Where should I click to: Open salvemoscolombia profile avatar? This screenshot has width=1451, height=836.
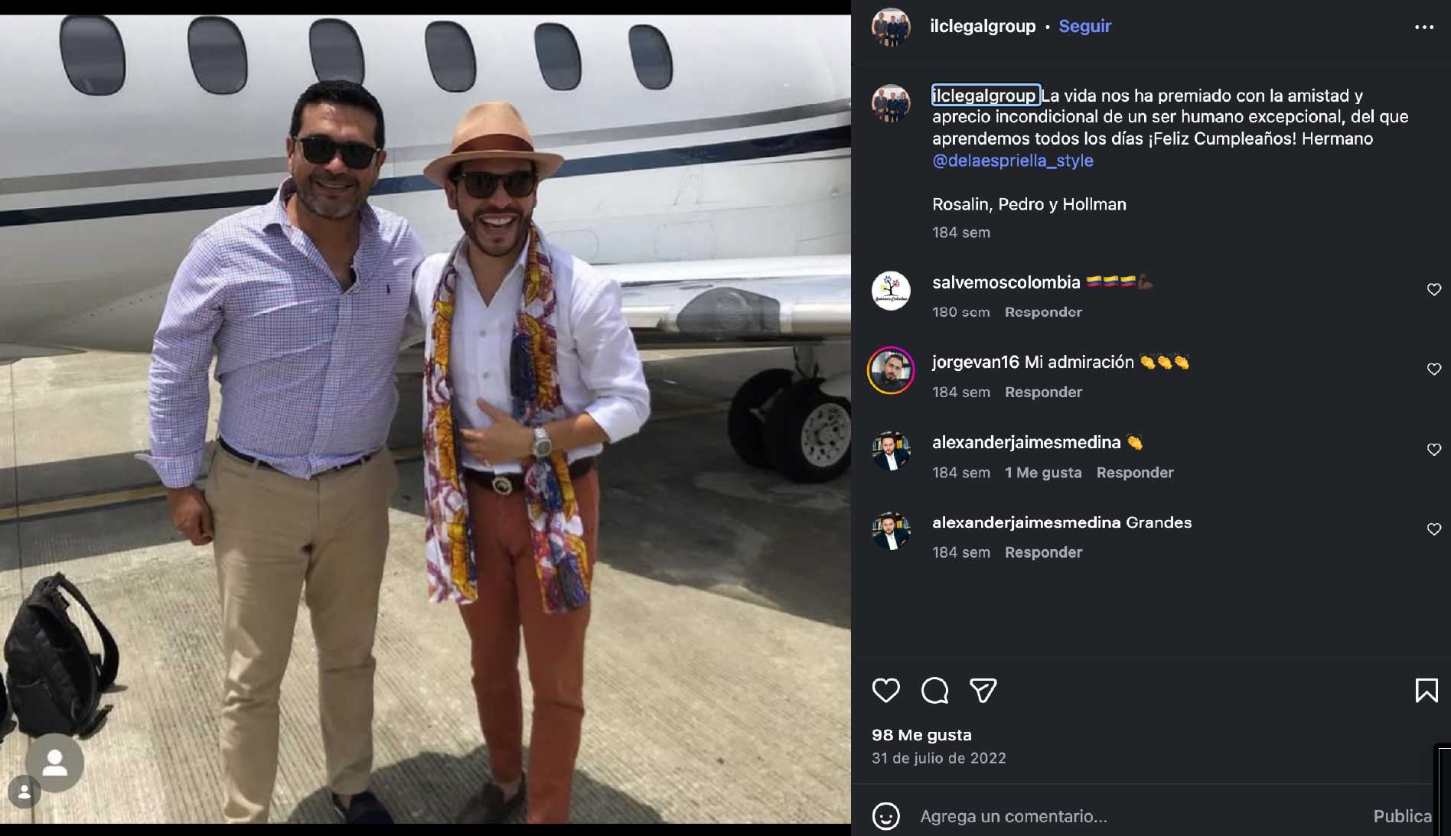(891, 291)
